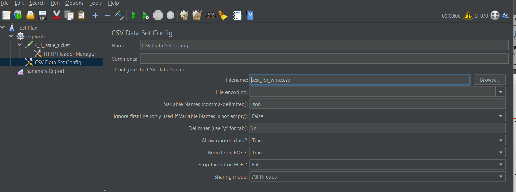Open the Edit menu
The width and height of the screenshot is (516, 192).
(19, 3)
